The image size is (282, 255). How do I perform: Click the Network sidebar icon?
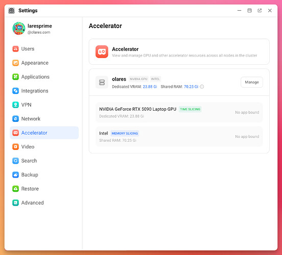click(15, 119)
